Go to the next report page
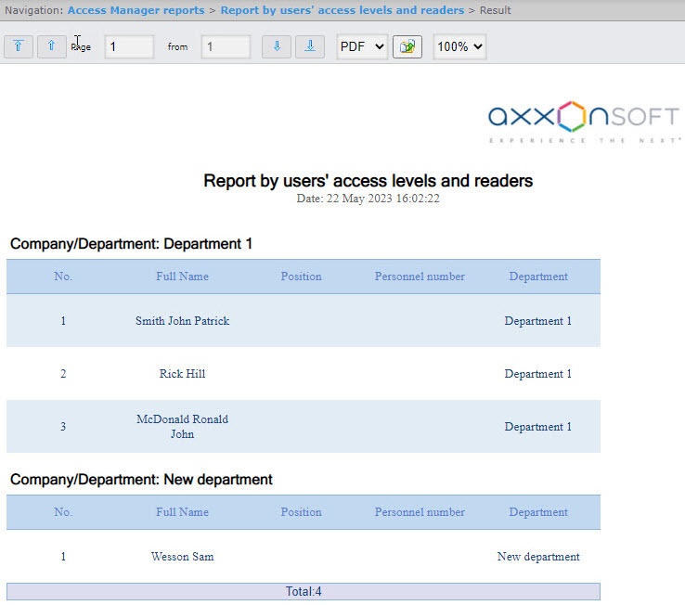 click(277, 46)
